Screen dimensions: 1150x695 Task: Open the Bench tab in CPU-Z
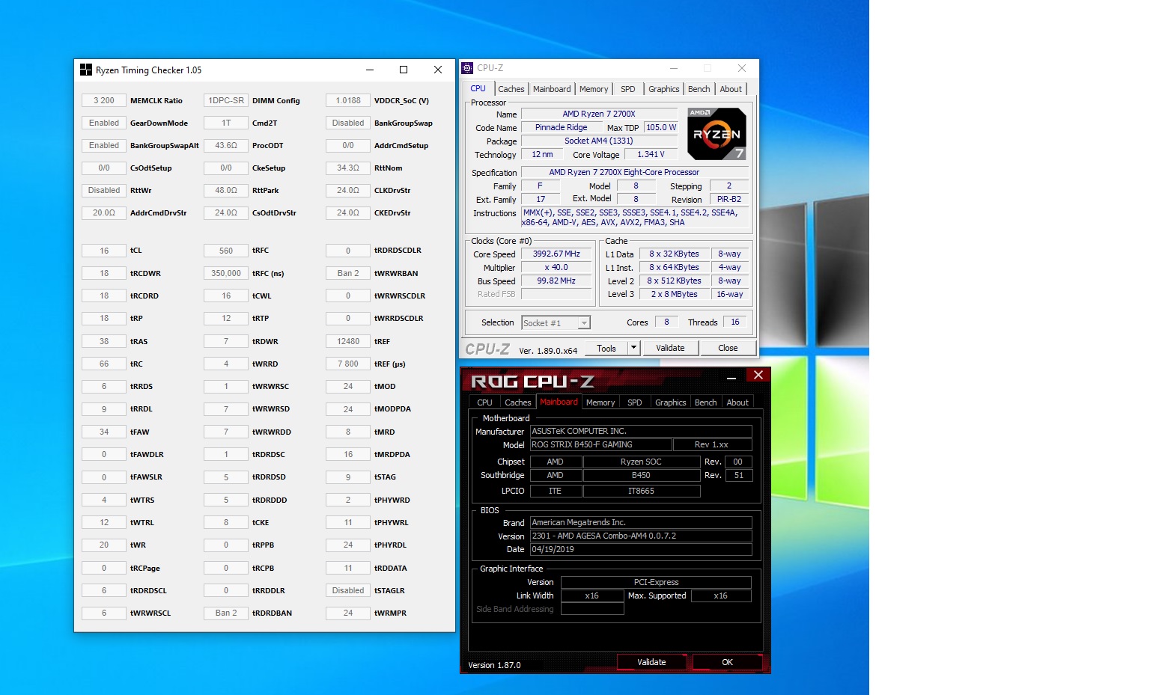coord(699,89)
